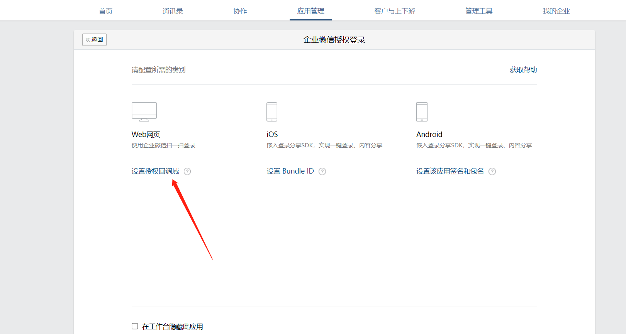Click 请配置所需的类别 text

(x=158, y=70)
